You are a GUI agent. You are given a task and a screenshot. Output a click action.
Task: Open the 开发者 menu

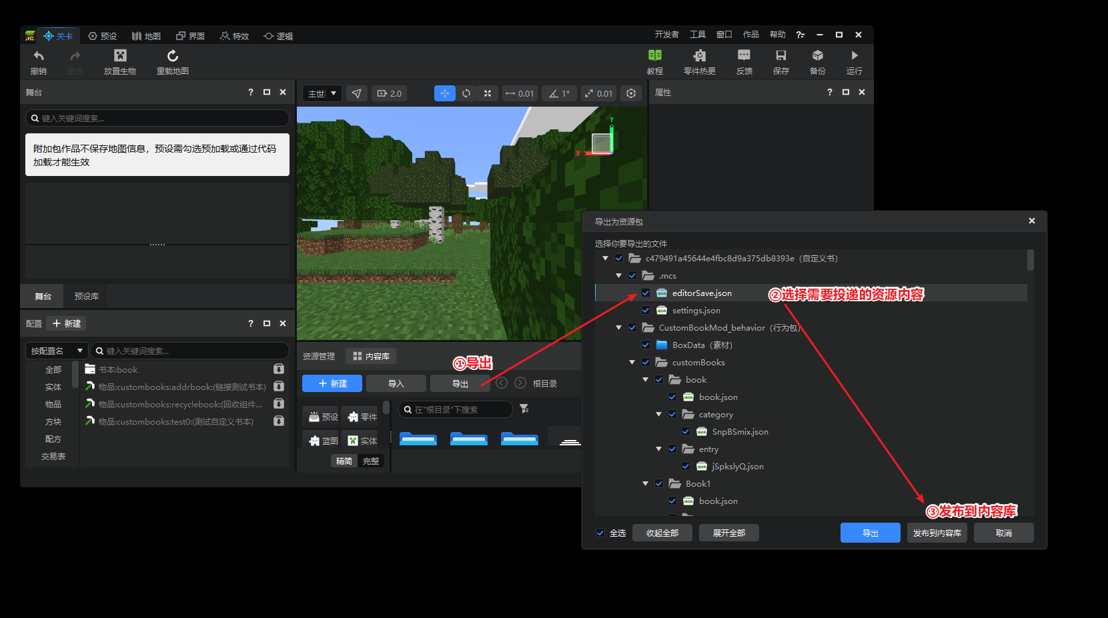click(x=666, y=35)
